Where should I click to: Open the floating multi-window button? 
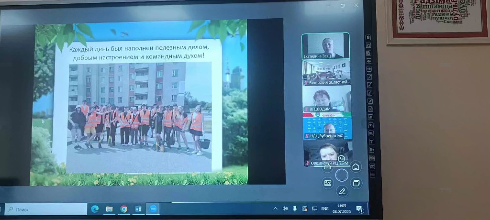(356, 183)
